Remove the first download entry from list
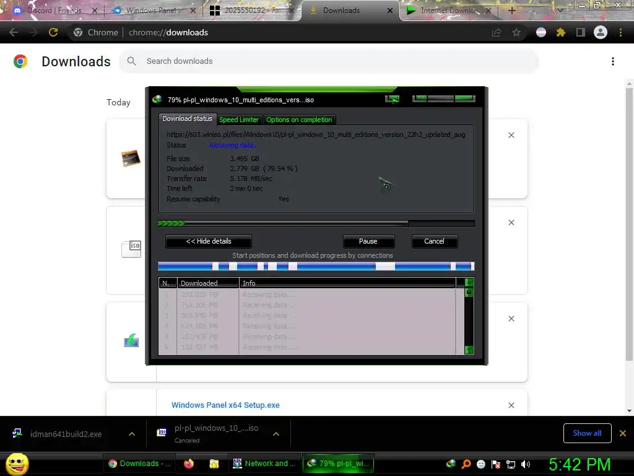Screen dimensions: 634x476 pyautogui.click(x=511, y=135)
